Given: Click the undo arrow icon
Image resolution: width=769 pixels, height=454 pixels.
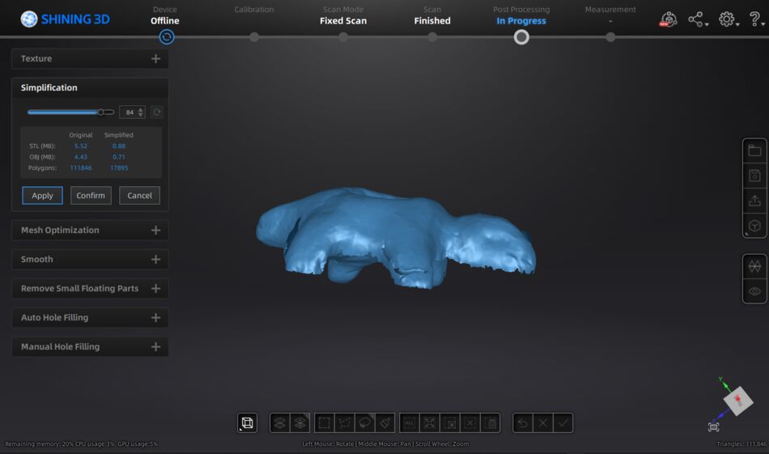Looking at the screenshot, I should click(523, 422).
